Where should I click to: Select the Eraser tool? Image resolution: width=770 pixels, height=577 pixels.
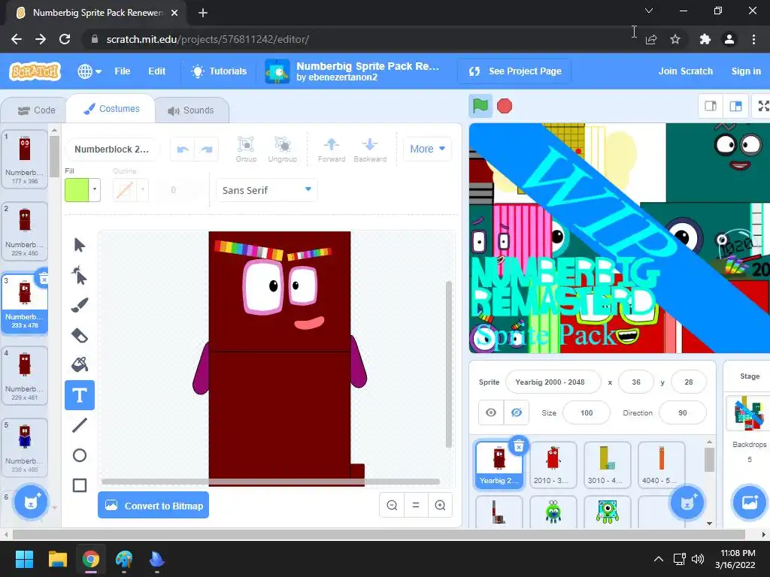(80, 335)
